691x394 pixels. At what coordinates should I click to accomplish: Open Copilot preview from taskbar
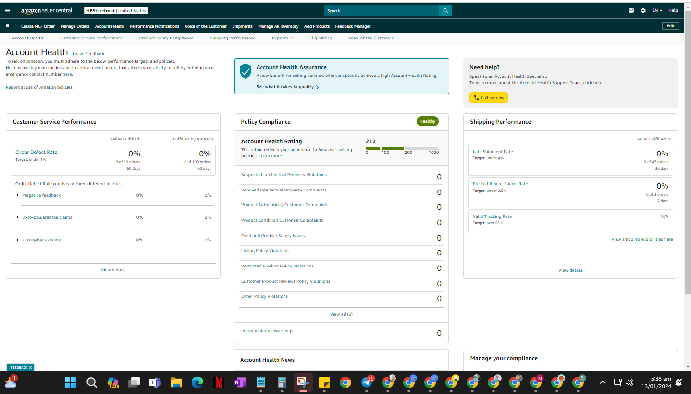coord(112,382)
